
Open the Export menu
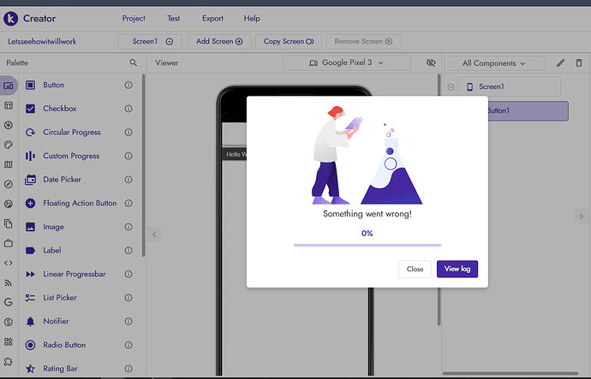pyautogui.click(x=212, y=18)
